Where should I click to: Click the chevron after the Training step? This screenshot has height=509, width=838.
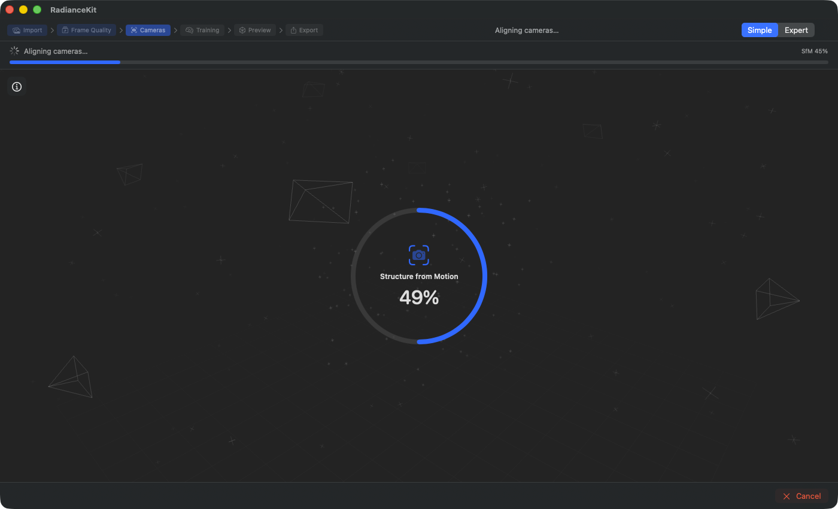pos(229,30)
